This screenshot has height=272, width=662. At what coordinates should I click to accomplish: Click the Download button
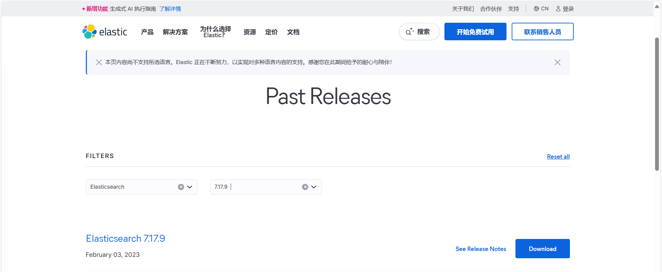coord(542,249)
